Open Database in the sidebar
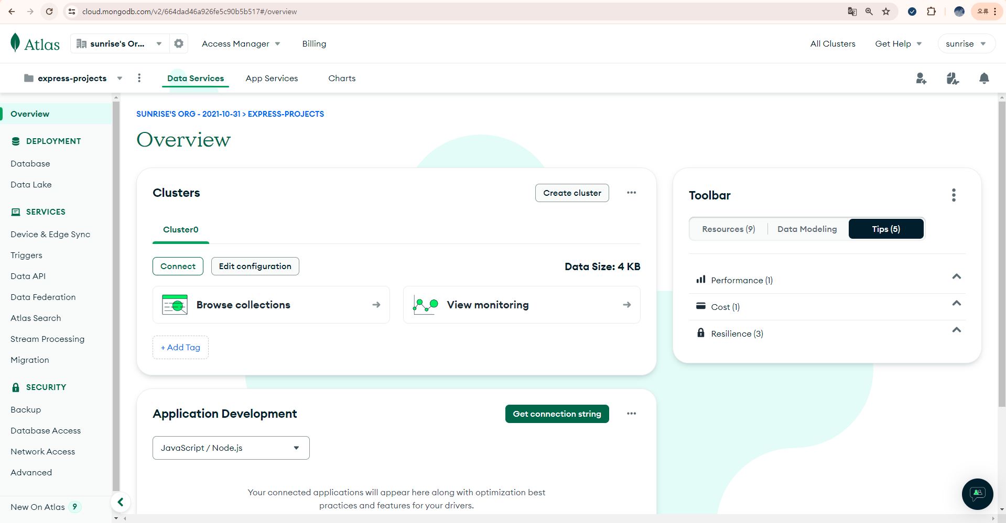1006x523 pixels. click(30, 164)
